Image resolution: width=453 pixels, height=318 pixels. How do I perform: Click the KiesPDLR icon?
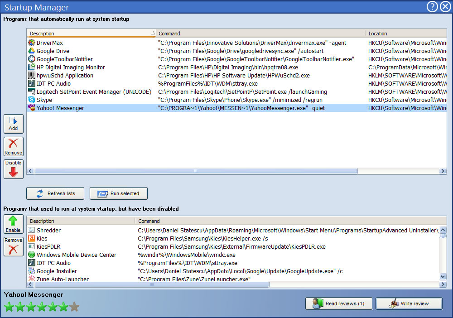click(x=32, y=247)
